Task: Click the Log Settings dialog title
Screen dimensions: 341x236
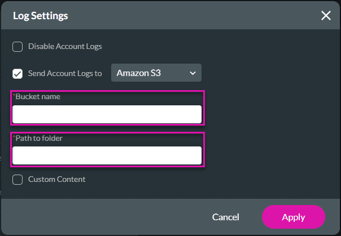Action: (40, 16)
